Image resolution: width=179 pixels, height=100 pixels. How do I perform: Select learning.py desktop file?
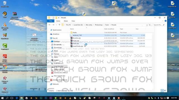172,26
